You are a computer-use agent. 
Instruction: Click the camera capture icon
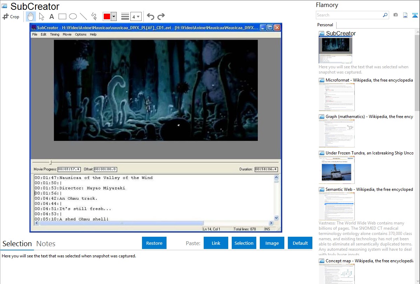(x=395, y=15)
